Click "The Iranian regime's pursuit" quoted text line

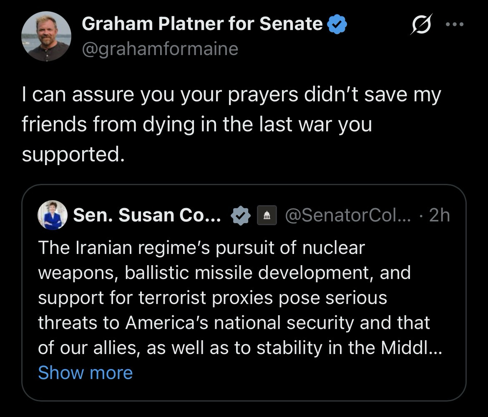click(x=201, y=248)
